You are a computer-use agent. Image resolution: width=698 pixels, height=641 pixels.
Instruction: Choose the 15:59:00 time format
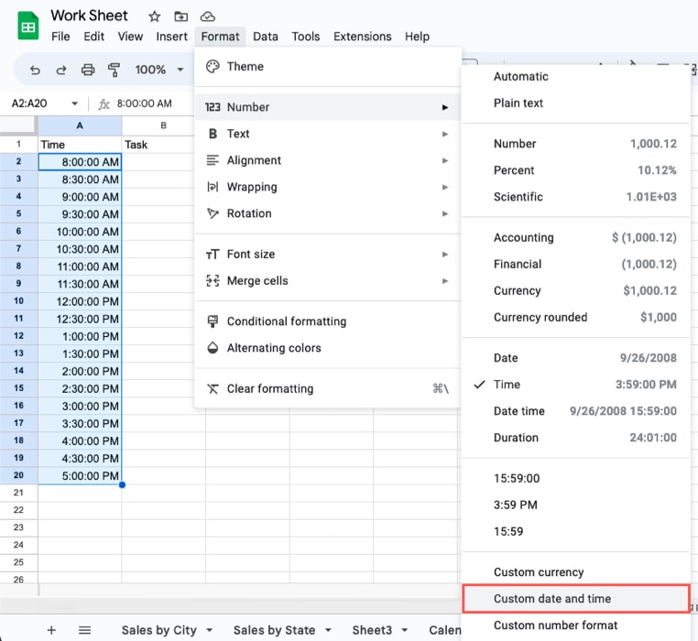[575, 479]
